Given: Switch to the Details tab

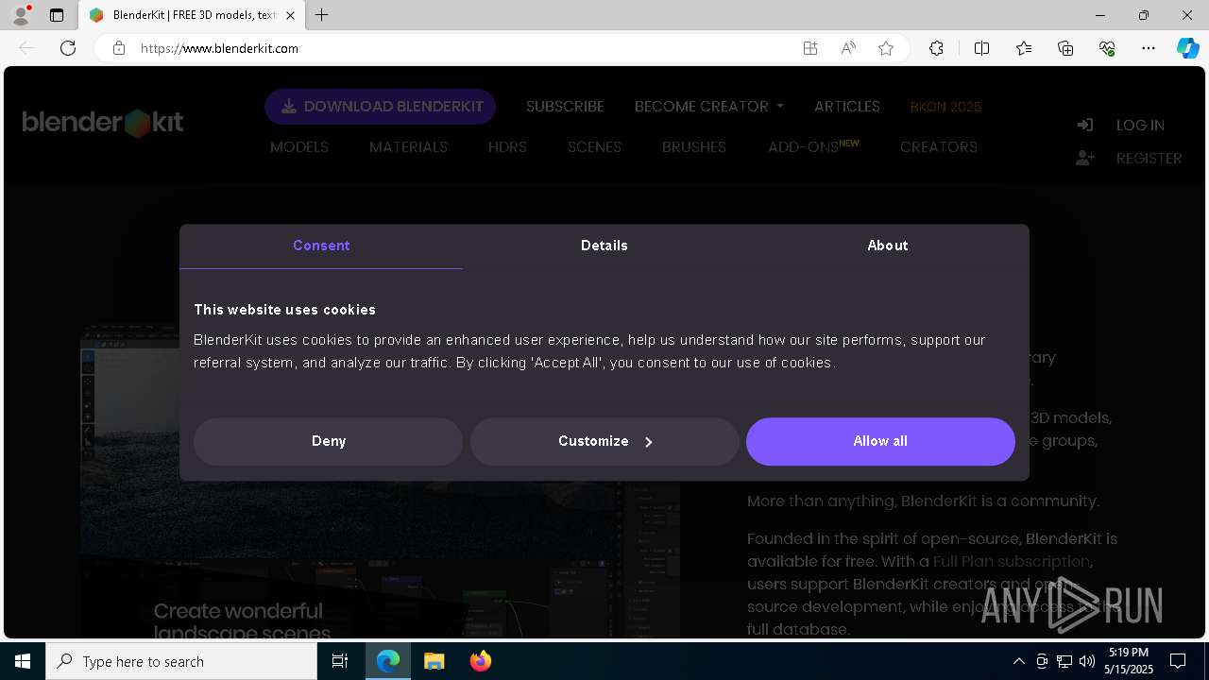Looking at the screenshot, I should coord(604,246).
